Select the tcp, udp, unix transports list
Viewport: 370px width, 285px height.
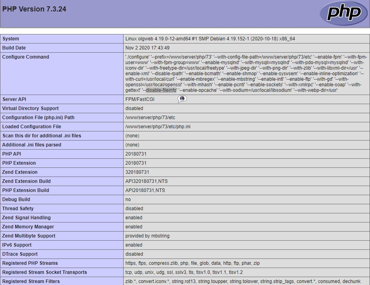[184, 272]
